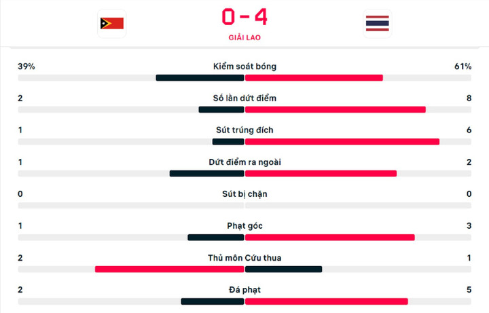Select the Thủ môn Cứu thua label
The height and width of the screenshot is (313, 489).
click(244, 258)
